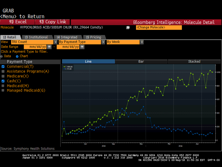Enable the Medicaid(M) checkbox
The height and width of the screenshot is (167, 222).
[x=3, y=86]
